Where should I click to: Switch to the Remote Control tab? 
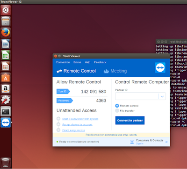pyautogui.click(x=76, y=71)
